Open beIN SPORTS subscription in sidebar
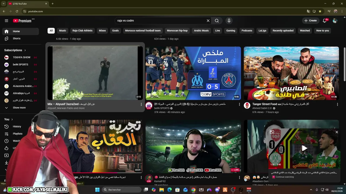 point(21,64)
